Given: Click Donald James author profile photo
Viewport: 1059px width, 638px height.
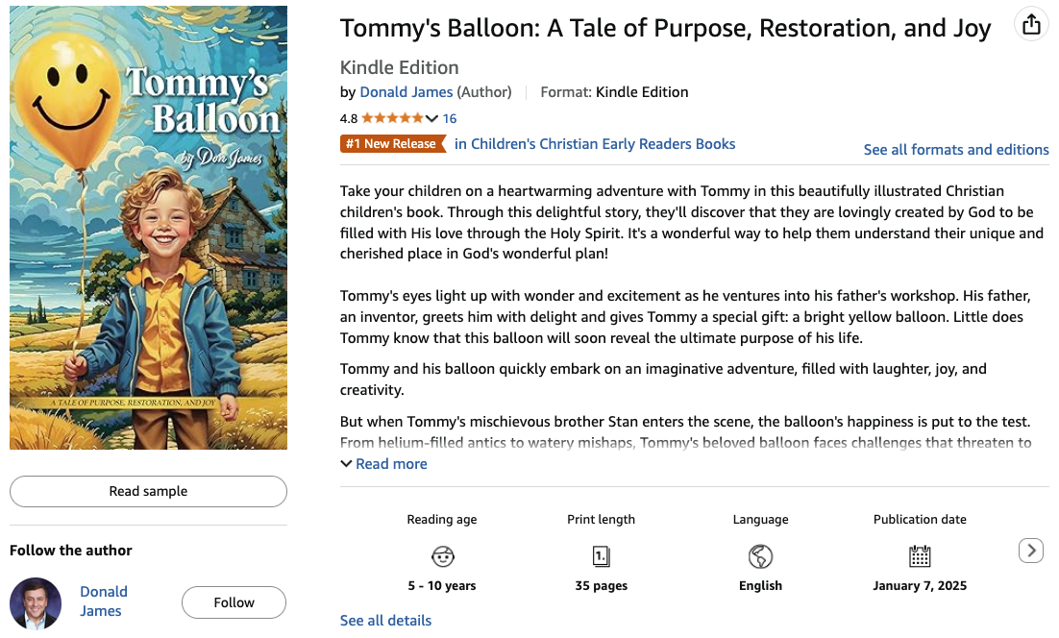Looking at the screenshot, I should tap(36, 603).
